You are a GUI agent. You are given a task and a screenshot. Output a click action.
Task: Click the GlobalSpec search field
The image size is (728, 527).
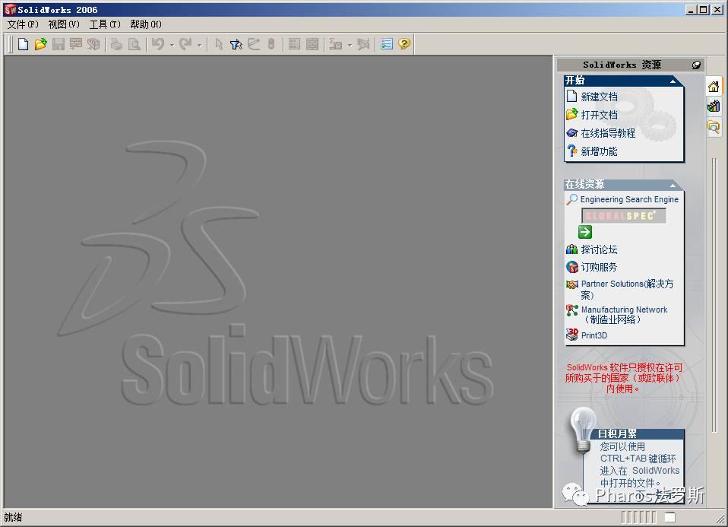click(624, 216)
